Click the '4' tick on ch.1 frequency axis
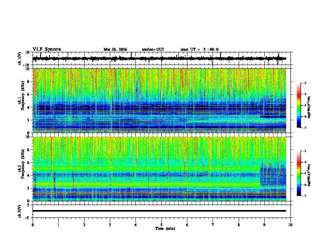Viewport: 327px width, 252px height. click(x=28, y=107)
